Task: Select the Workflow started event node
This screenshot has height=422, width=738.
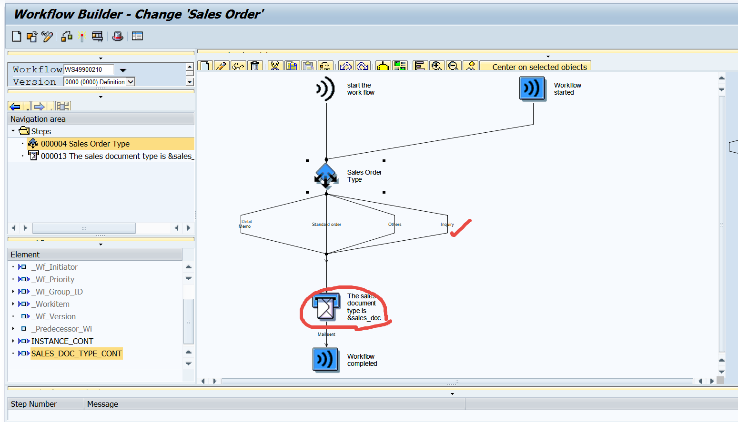Action: pyautogui.click(x=533, y=88)
